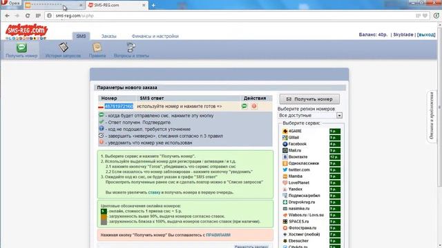Click the highlighted phone number 48781972160
Image resolution: width=442 pixels, height=248 pixels.
coord(119,106)
